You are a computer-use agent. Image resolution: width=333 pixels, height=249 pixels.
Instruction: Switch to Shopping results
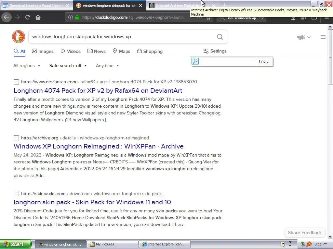[x=150, y=51]
